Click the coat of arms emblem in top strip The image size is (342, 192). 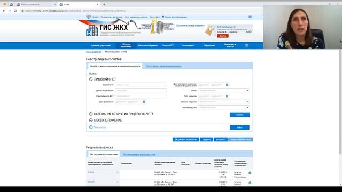click(89, 17)
